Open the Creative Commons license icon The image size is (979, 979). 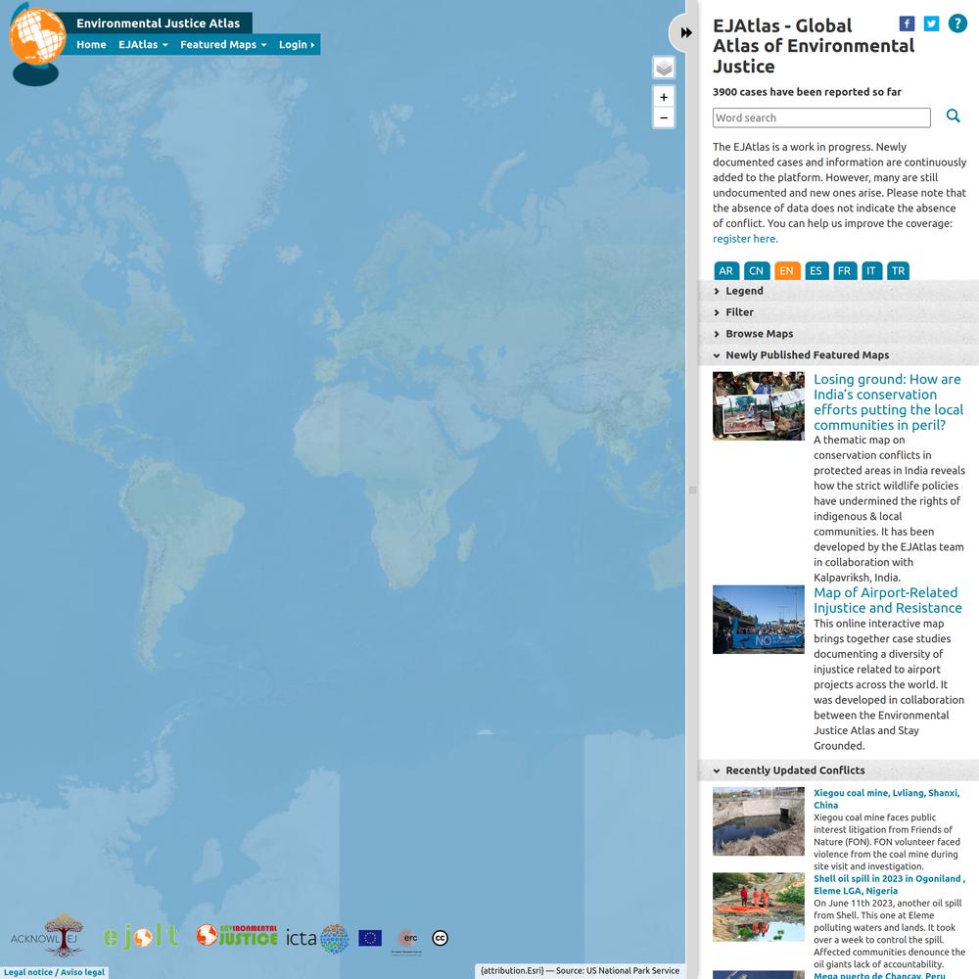441,938
